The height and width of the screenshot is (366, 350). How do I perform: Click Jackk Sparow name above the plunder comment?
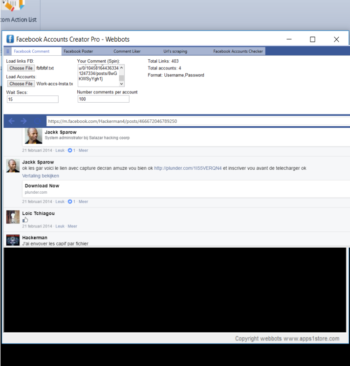(38, 162)
